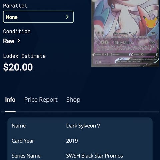
Task: Click the Name row label
Action: click(19, 126)
